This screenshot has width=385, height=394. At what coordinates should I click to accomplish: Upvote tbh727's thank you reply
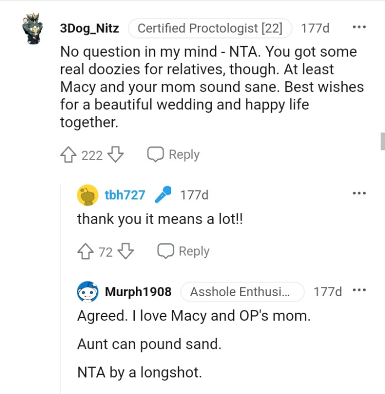click(x=85, y=252)
